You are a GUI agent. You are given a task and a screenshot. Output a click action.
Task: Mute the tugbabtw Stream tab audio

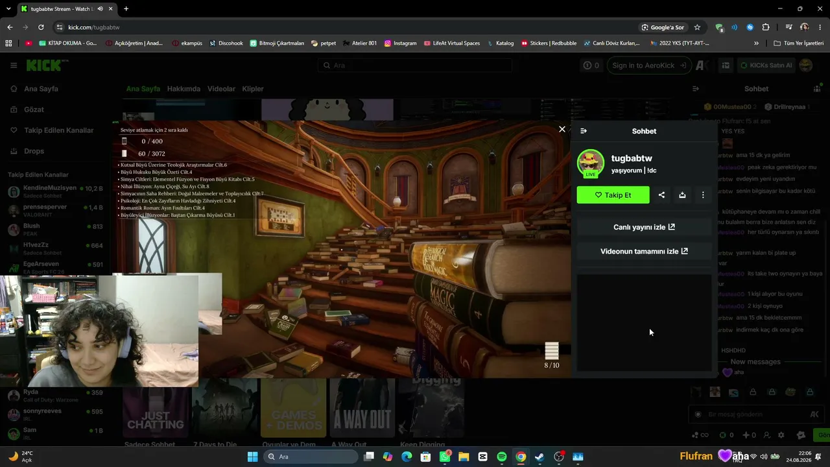[x=100, y=8]
